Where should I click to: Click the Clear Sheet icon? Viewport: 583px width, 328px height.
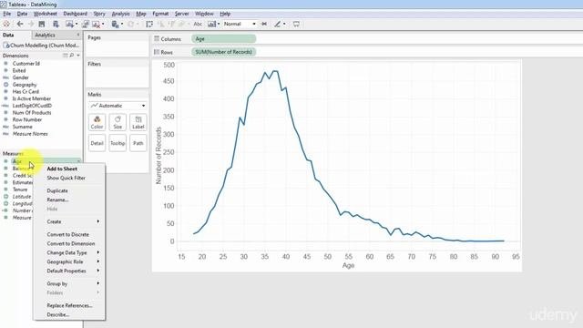tap(96, 24)
